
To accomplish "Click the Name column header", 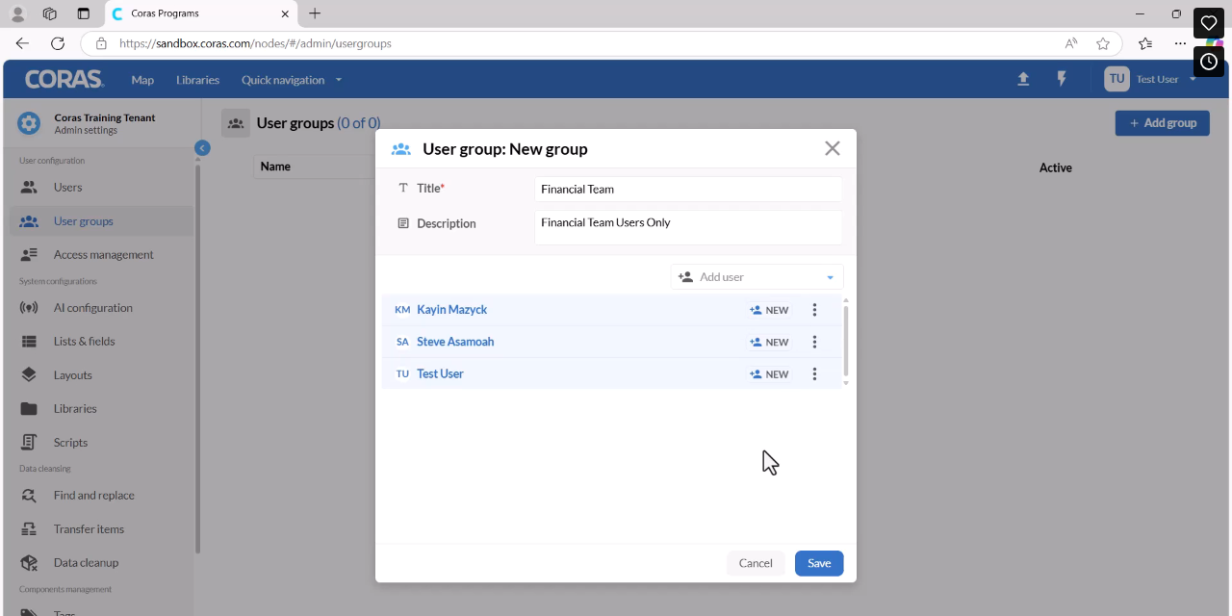I will coord(275,167).
